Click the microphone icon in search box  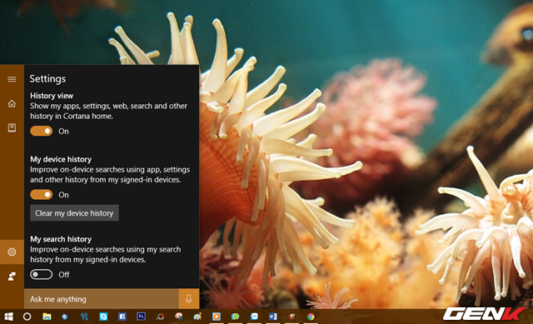tap(189, 299)
